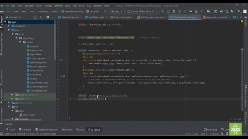
Task: Switch to MainActivity.java tab
Action: (x=70, y=17)
